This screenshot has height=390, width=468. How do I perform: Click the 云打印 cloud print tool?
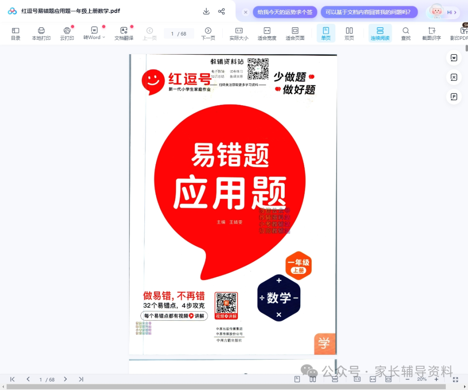(67, 34)
